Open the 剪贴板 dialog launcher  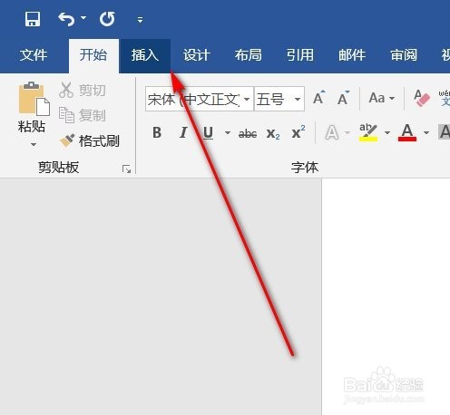click(x=126, y=169)
